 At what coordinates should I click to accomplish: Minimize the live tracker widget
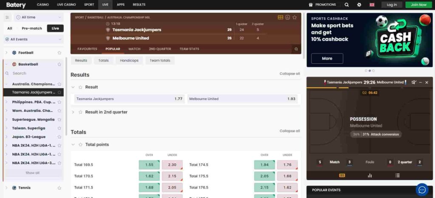pos(421,82)
